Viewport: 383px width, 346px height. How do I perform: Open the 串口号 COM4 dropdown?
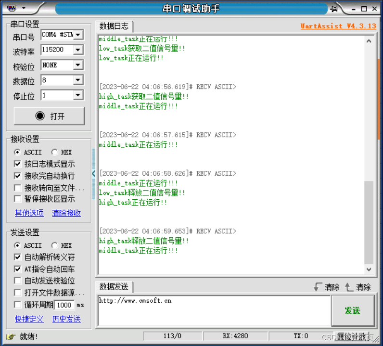tap(78, 35)
